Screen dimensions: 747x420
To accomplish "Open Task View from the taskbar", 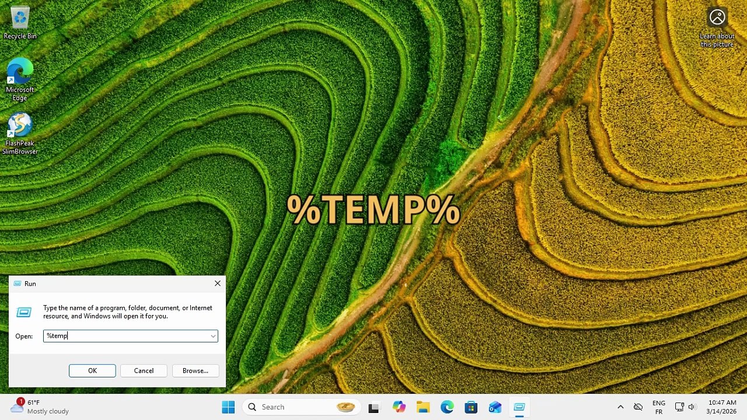I will point(373,407).
